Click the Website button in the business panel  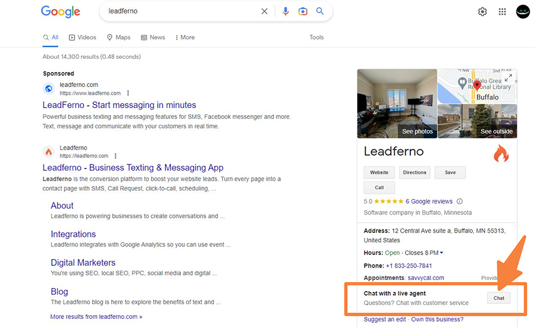coord(379,172)
